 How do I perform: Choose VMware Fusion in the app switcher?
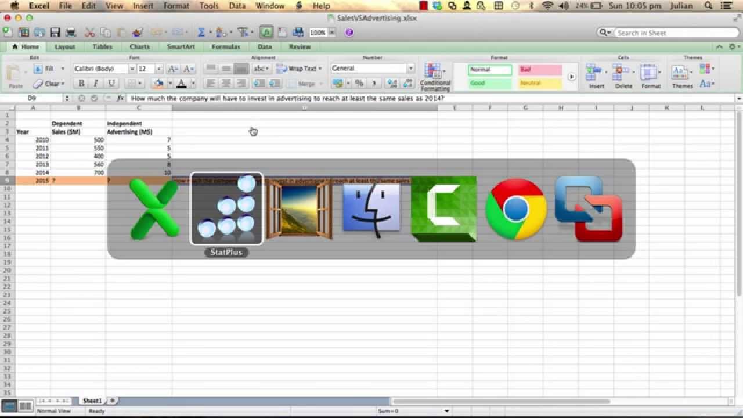[x=589, y=209]
